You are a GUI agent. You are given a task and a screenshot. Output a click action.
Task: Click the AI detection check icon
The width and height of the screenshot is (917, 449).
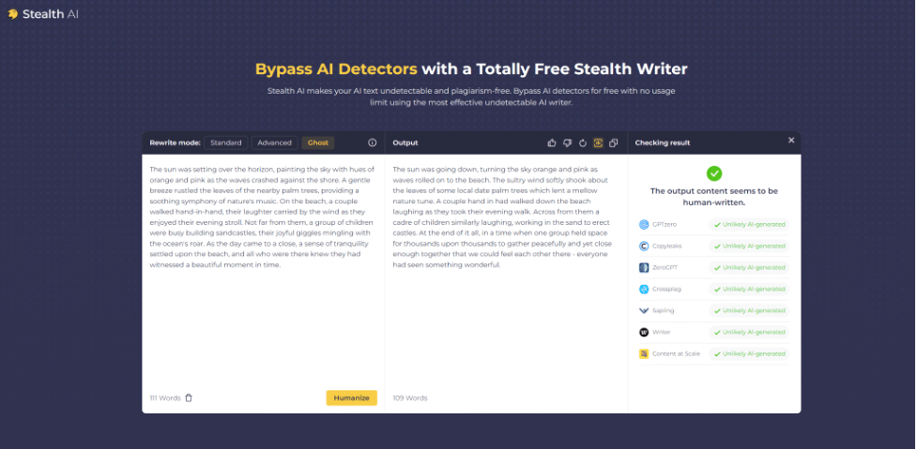pos(598,142)
